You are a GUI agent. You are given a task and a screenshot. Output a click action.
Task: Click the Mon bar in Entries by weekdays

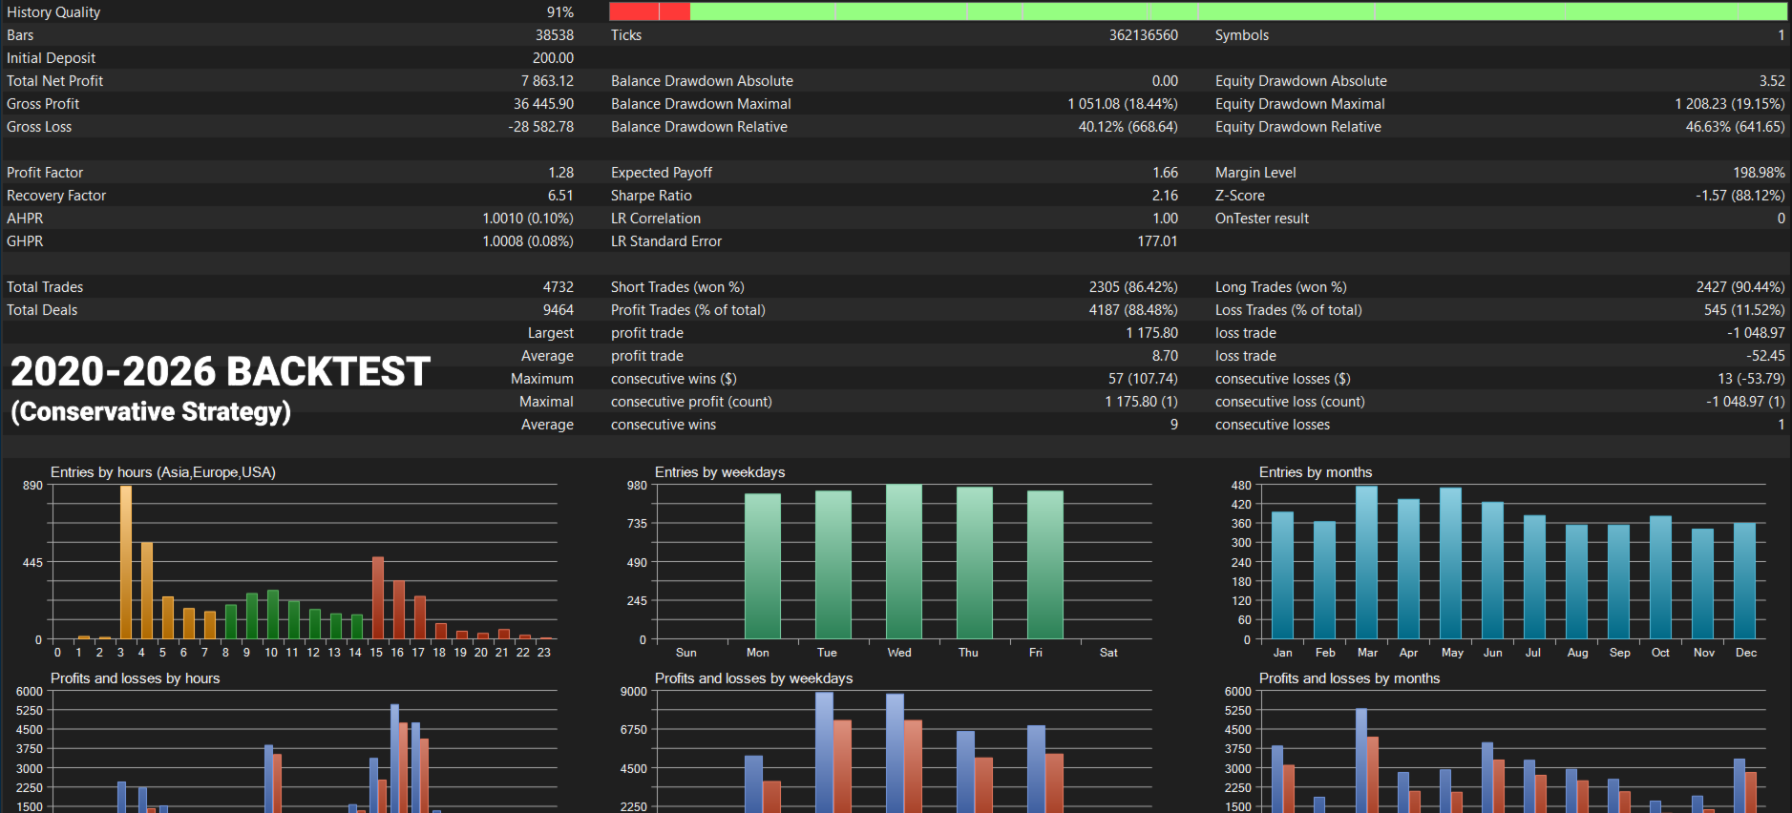[x=763, y=566]
